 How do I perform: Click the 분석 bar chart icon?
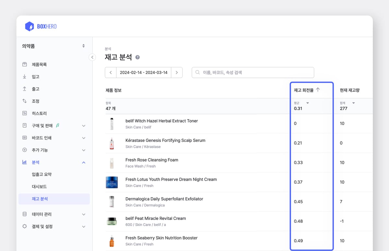pyautogui.click(x=24, y=162)
